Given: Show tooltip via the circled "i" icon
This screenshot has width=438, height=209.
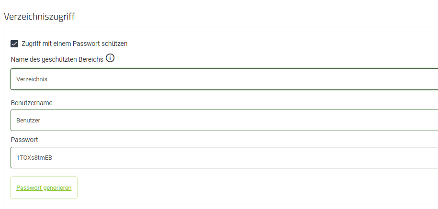Looking at the screenshot, I should point(110,58).
